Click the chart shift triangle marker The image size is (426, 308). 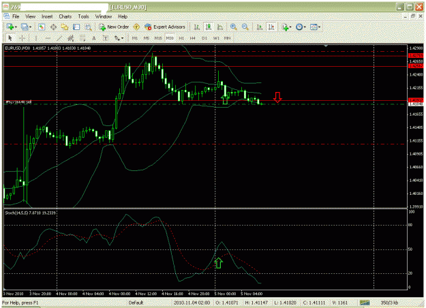click(326, 46)
